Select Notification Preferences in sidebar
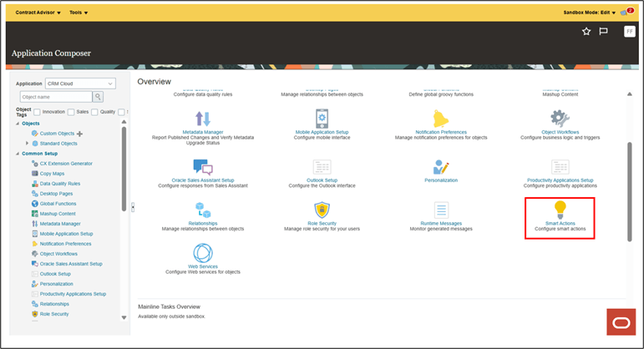Screen dimensions: 644x349 click(66, 244)
